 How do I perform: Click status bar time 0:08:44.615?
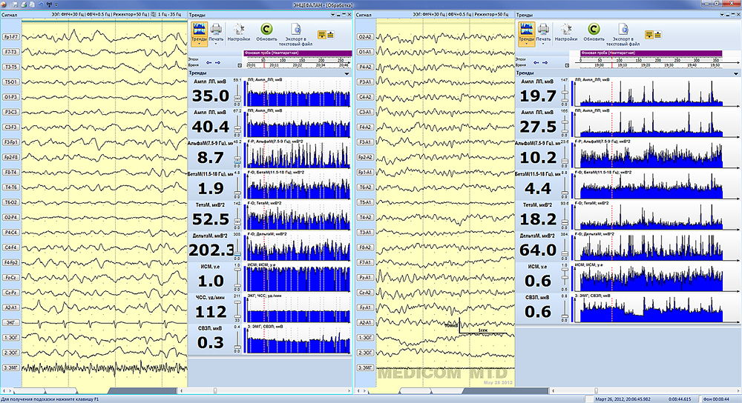(x=679, y=399)
